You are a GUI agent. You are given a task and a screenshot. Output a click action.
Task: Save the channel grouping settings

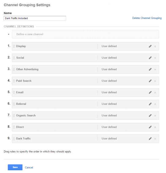[15, 167]
